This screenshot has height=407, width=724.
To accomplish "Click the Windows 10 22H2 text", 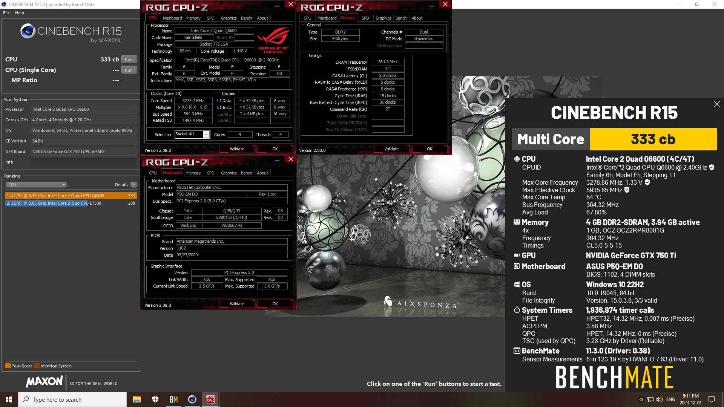I will tap(615, 285).
